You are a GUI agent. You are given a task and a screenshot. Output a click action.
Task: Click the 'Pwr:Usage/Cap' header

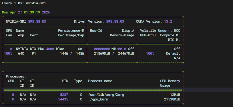click(x=71, y=35)
